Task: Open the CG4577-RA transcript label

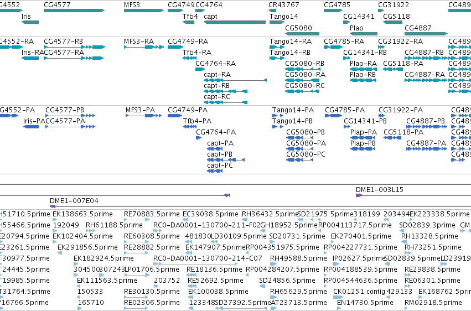Action: click(64, 52)
